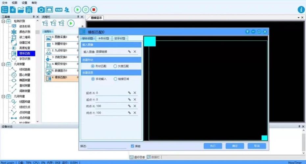Open the 视图 menu

[x=14, y=3]
